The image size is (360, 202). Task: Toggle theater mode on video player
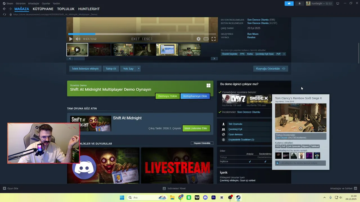(x=206, y=39)
